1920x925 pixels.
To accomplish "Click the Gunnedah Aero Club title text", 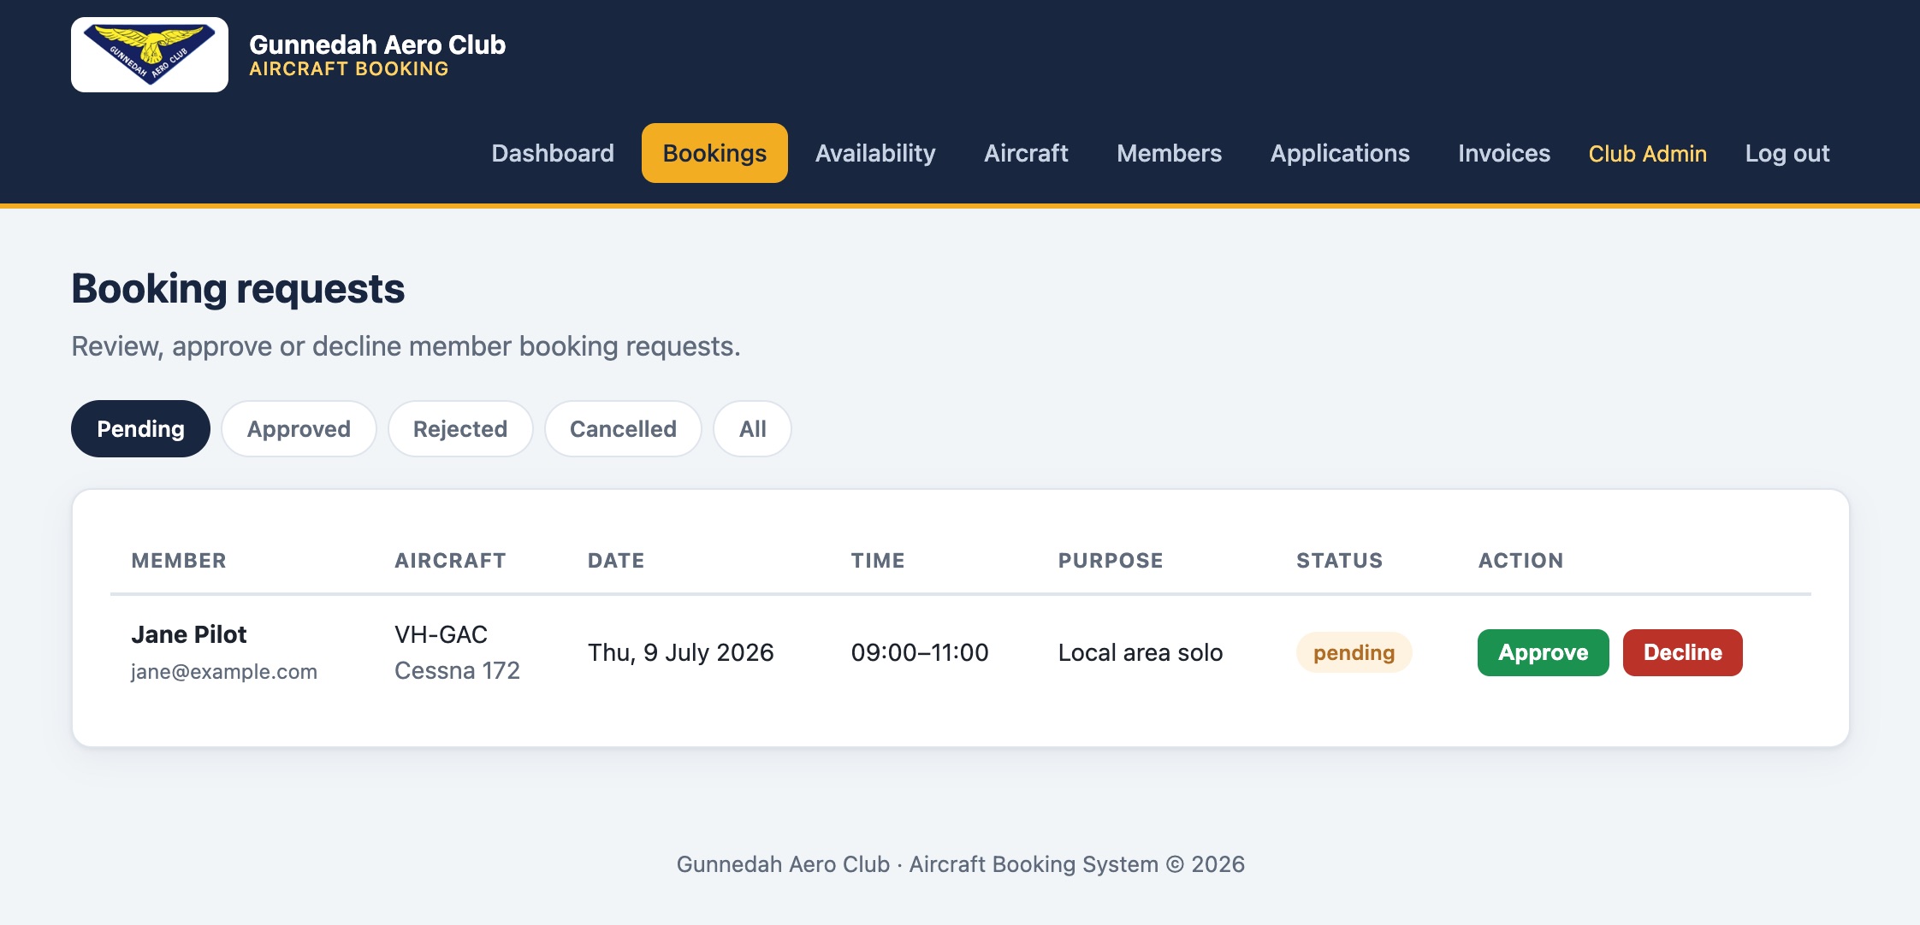I will [377, 44].
